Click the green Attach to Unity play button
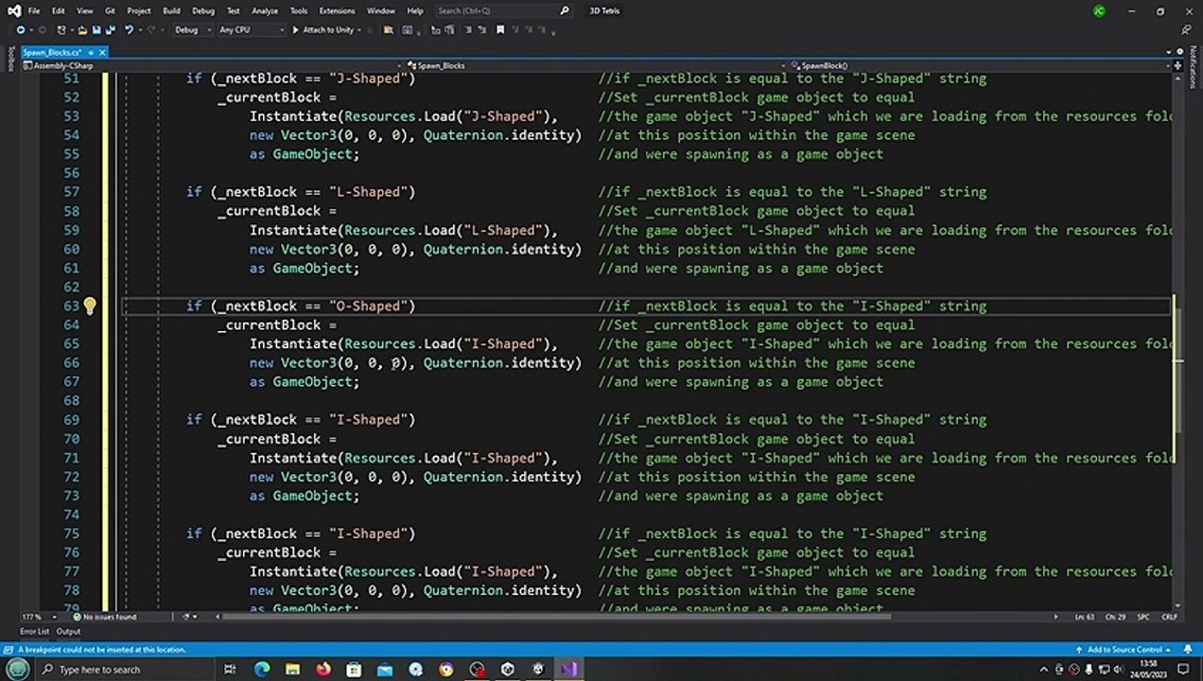This screenshot has height=681, width=1203. click(295, 30)
